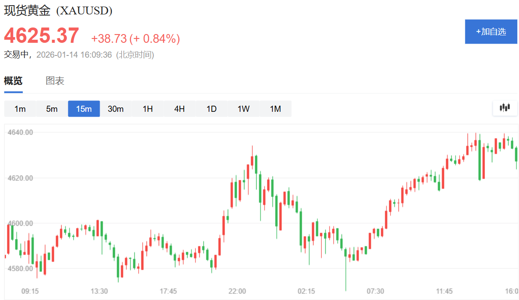
Task: Show the 1M monthly chart
Action: pyautogui.click(x=275, y=109)
